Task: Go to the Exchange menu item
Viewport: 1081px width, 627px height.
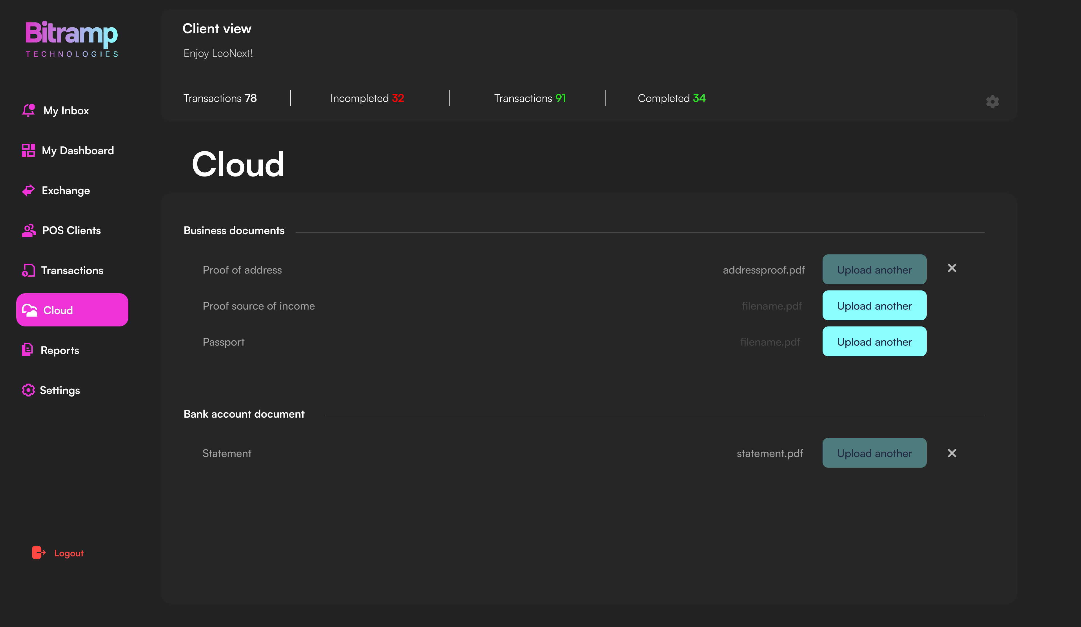Action: [66, 191]
